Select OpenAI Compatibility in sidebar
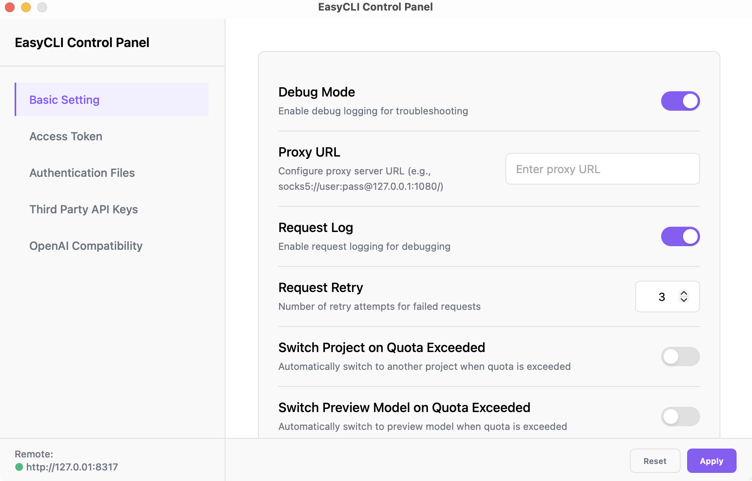The image size is (752, 481). (86, 246)
